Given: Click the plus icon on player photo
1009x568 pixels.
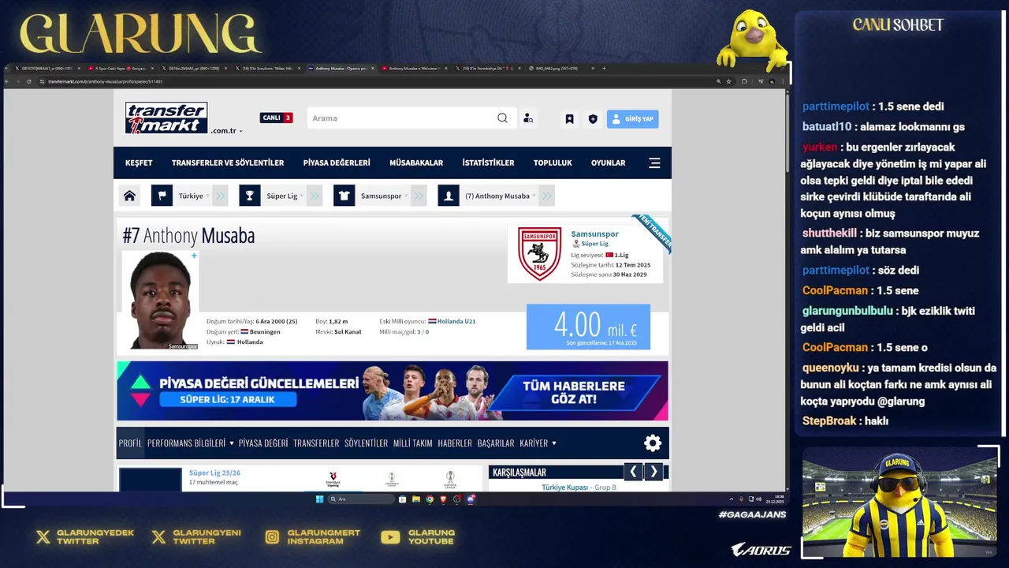Looking at the screenshot, I should (x=194, y=256).
